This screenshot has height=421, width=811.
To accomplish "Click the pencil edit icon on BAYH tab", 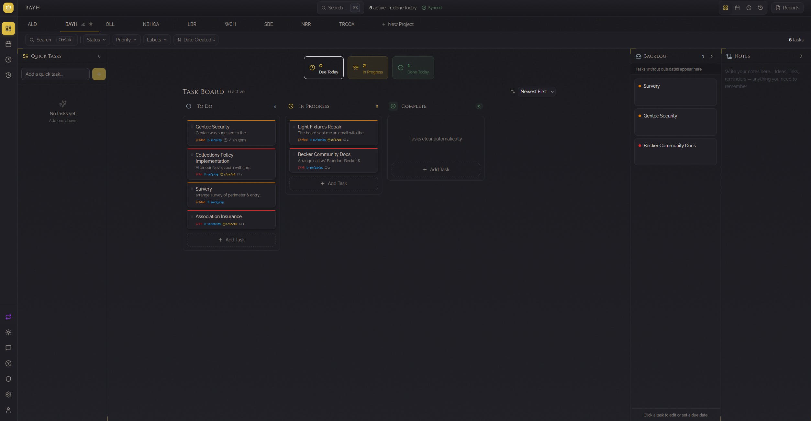I will pos(83,24).
